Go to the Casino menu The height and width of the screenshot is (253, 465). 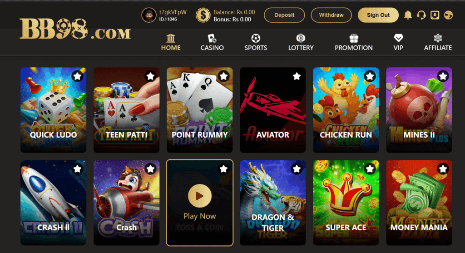pos(212,42)
